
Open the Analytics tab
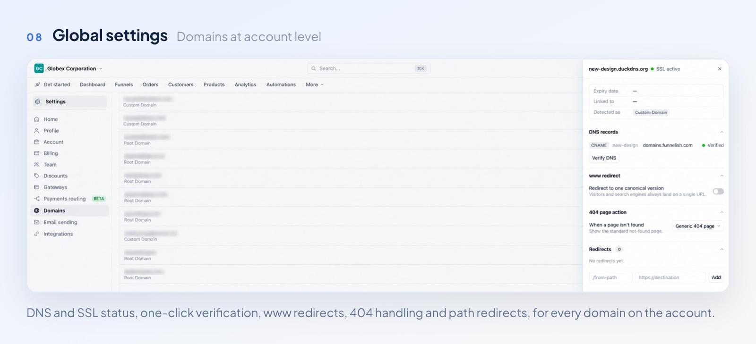245,84
